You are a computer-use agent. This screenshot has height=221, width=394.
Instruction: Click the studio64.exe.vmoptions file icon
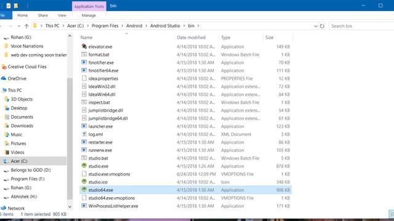(84, 198)
